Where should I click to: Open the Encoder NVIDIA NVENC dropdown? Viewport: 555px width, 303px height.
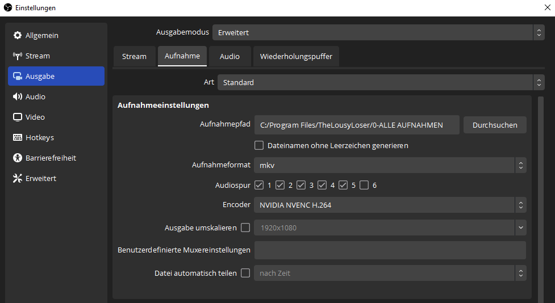click(390, 205)
